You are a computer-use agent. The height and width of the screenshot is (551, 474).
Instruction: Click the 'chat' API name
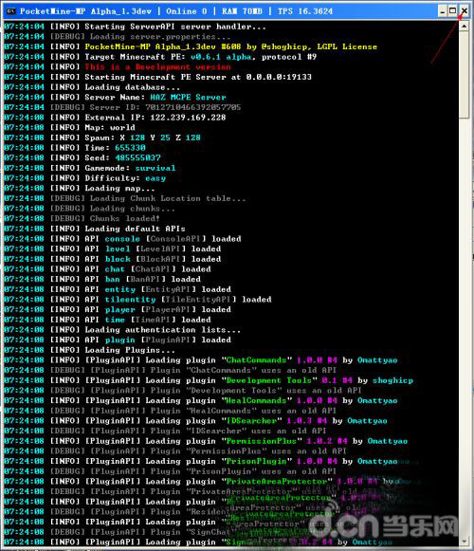click(x=115, y=269)
